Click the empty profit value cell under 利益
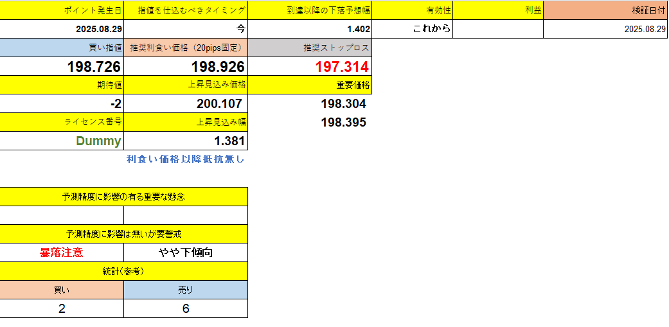Screen dimensions: 669x327 [498, 29]
